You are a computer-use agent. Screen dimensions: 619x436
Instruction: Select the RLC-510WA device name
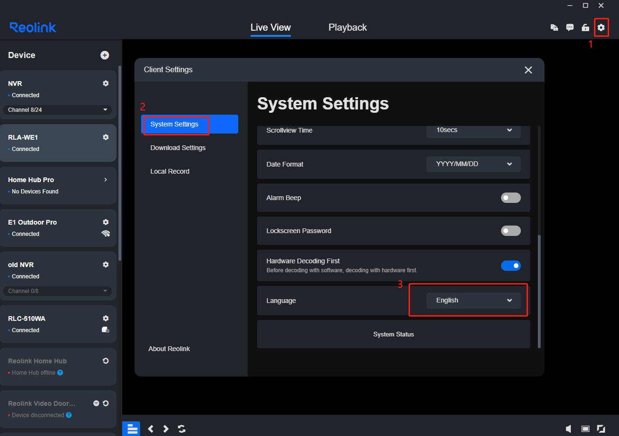26,319
